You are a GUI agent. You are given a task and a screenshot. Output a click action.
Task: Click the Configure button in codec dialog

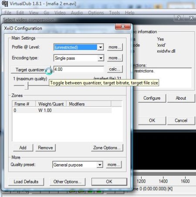(x=152, y=98)
